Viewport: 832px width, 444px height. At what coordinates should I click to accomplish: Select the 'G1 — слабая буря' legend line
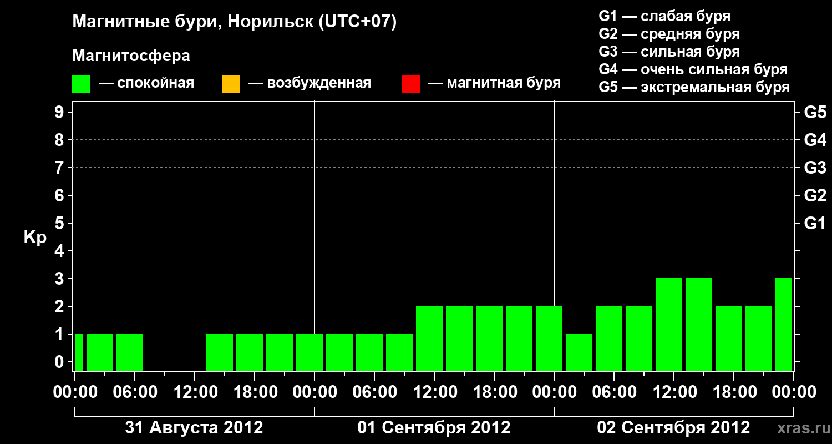664,16
